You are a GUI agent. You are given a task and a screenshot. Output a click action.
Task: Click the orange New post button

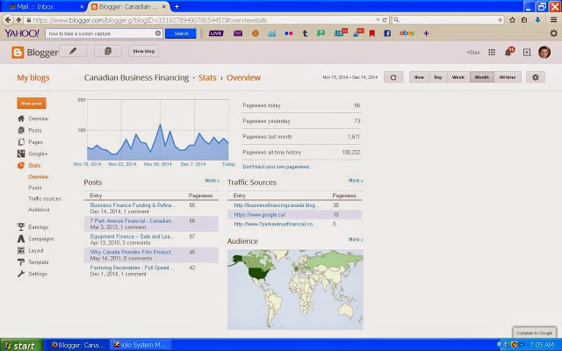click(34, 103)
